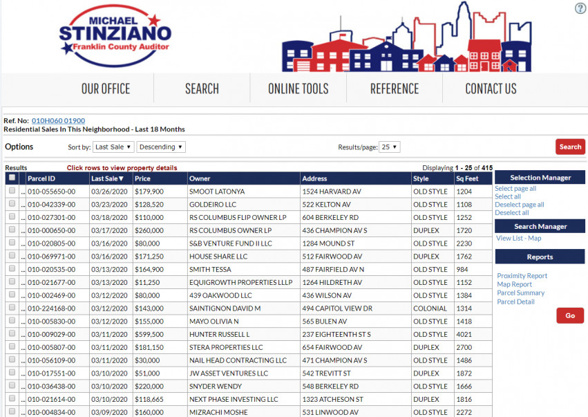Check the box for parcel 010-020535-00
Viewport: 588px width, 417px height.
click(x=12, y=268)
